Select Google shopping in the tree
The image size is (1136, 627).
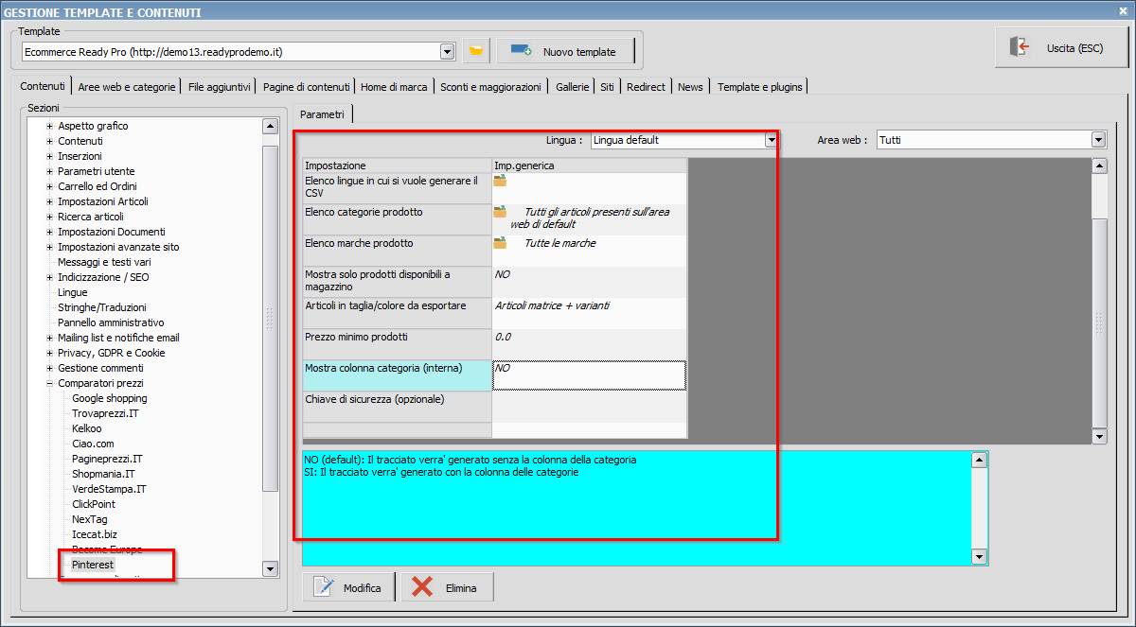click(x=109, y=398)
